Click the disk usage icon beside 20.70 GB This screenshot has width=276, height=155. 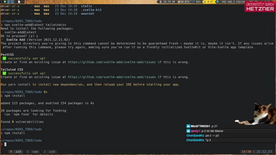(161, 2)
